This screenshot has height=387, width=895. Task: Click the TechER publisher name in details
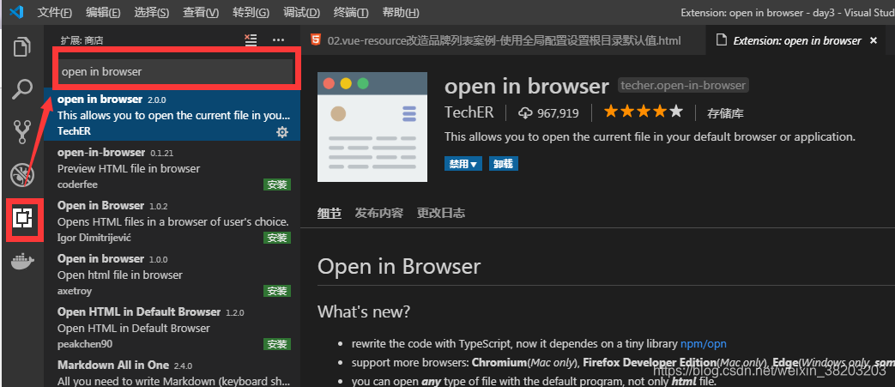469,112
